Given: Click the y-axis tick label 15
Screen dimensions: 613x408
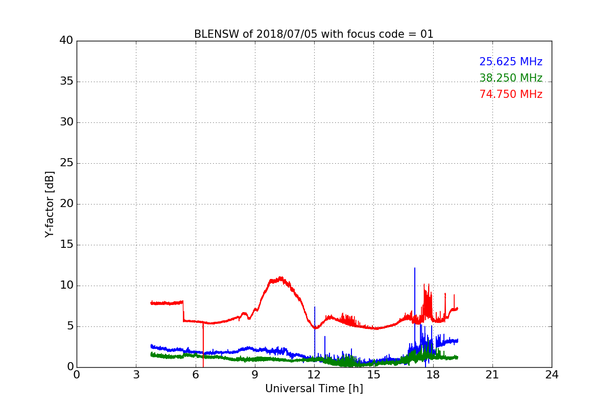Looking at the screenshot, I should (66, 245).
